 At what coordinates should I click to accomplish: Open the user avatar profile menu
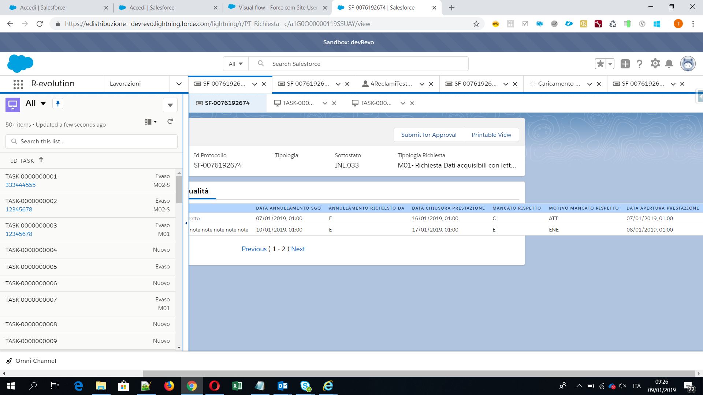coord(688,64)
